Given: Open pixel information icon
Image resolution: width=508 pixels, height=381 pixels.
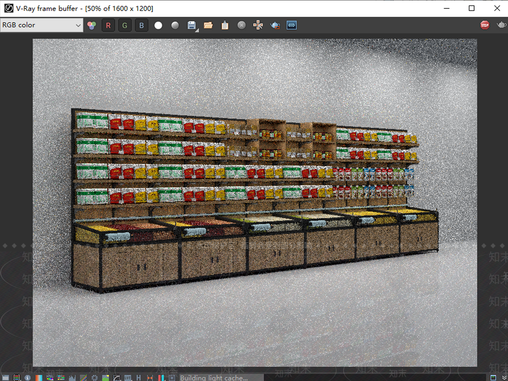Looking at the screenshot, I should pos(28,378).
